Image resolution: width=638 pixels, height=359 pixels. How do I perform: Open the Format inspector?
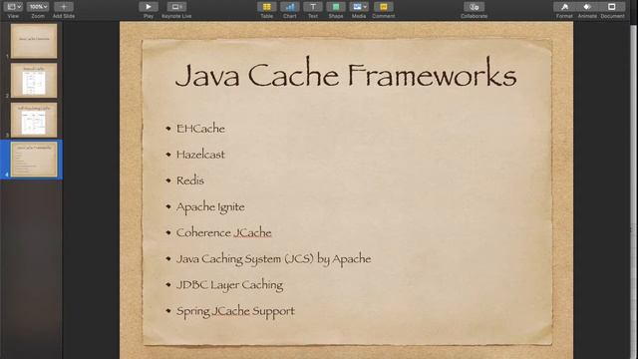point(564,7)
